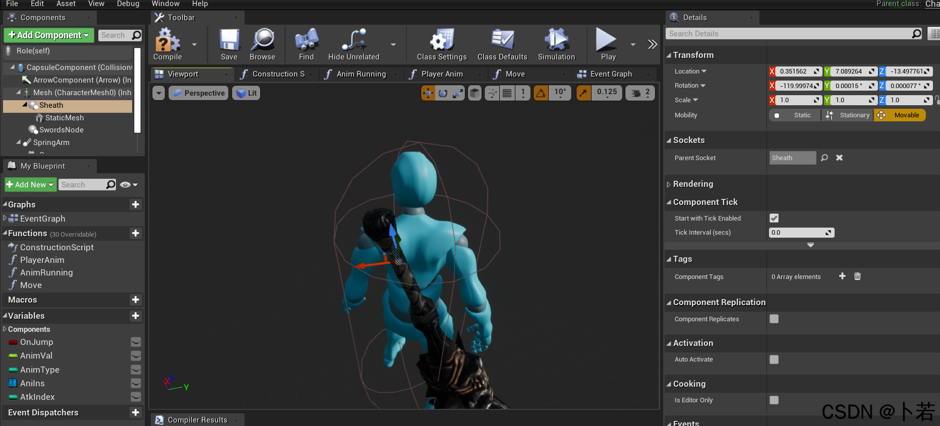Open the Add Component dropdown
The image size is (940, 426).
pos(49,35)
